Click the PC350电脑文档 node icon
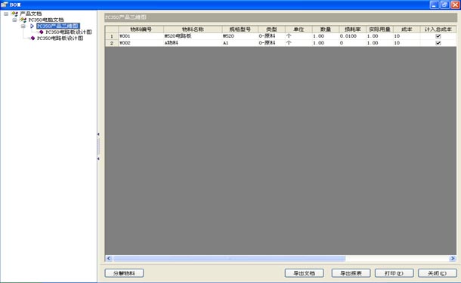The height and width of the screenshot is (283, 461). click(x=23, y=20)
